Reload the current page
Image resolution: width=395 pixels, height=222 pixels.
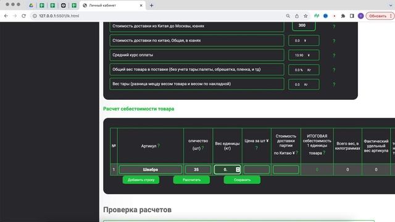click(23, 16)
